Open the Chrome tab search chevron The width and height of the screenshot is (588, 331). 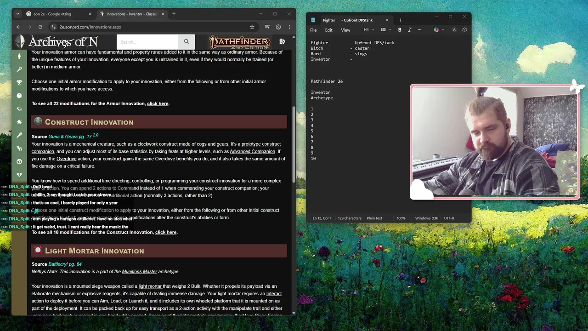click(x=17, y=14)
